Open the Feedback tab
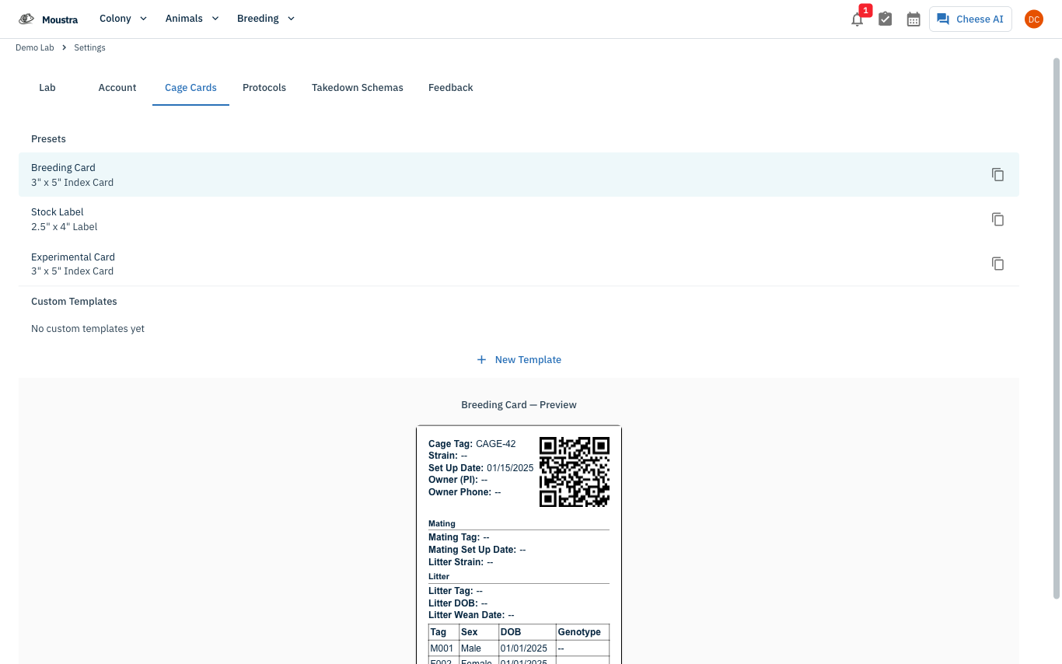The image size is (1062, 664). [x=451, y=88]
